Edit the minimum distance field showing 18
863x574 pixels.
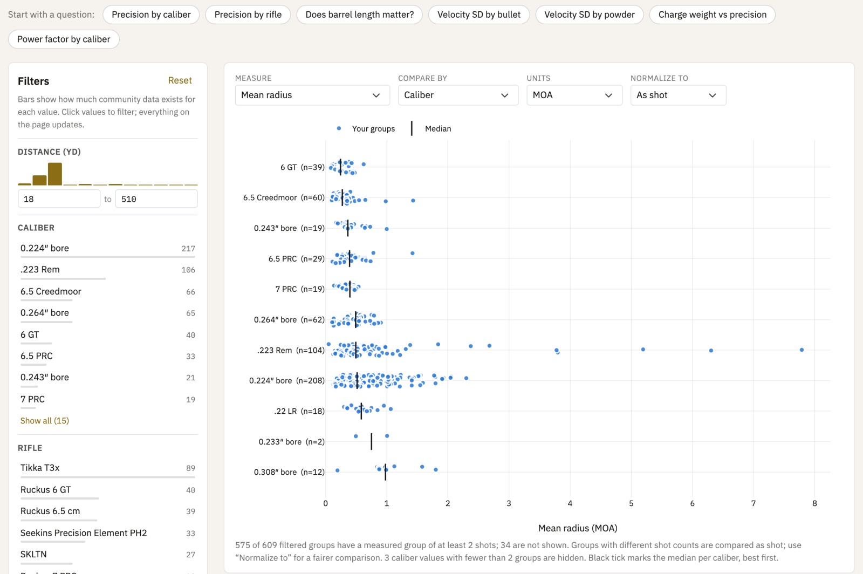click(x=59, y=199)
